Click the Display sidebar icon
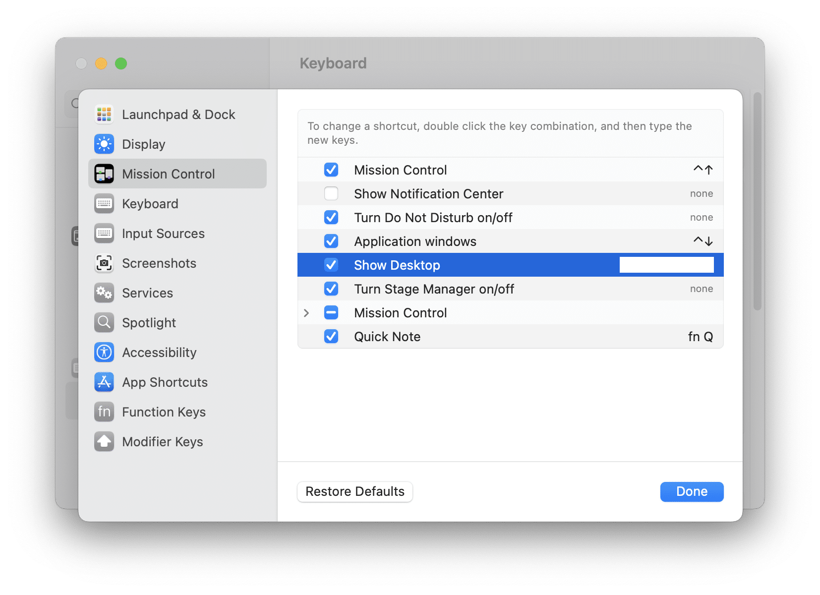The width and height of the screenshot is (820, 595). [104, 144]
